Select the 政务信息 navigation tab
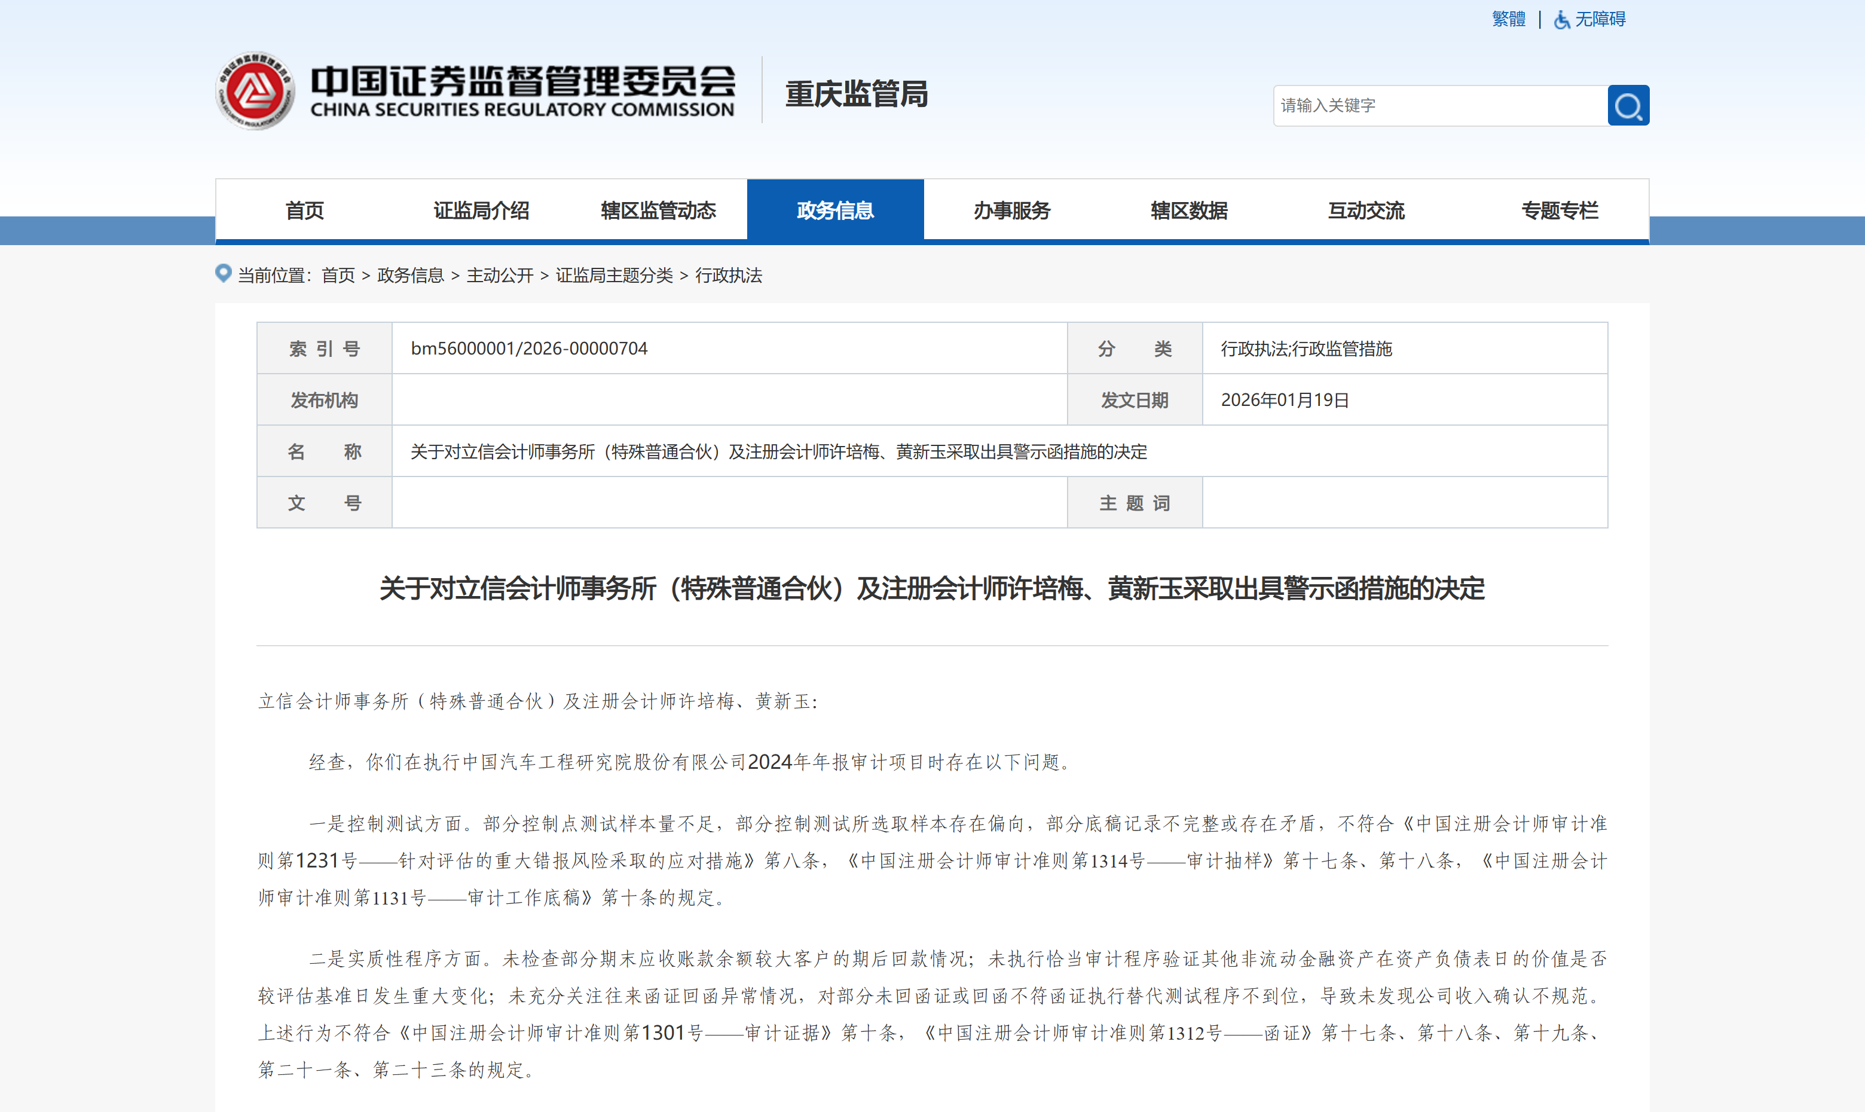Image resolution: width=1865 pixels, height=1112 pixels. (x=834, y=210)
